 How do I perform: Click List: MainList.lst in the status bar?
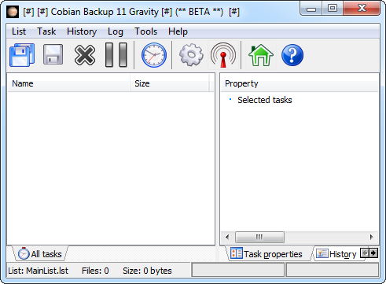click(x=39, y=271)
